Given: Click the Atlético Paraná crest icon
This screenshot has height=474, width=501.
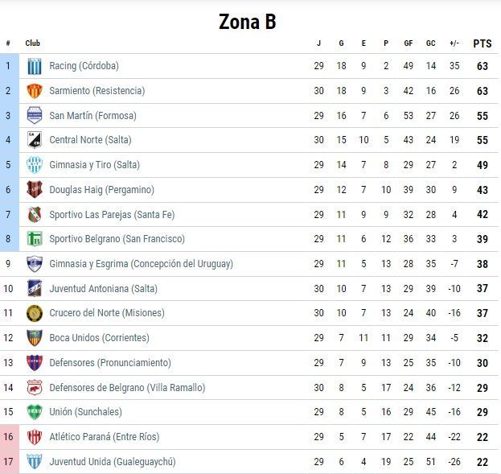Looking at the screenshot, I should pos(34,437).
